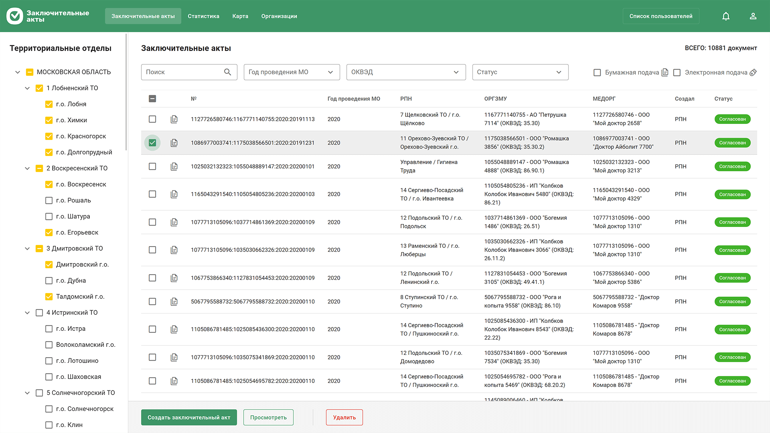Viewport: 770px width, 433px height.
Task: Click the Просмотреть button
Action: tap(268, 417)
